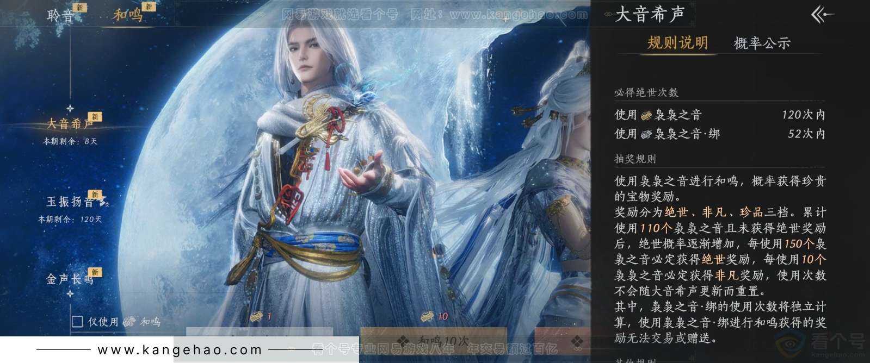Select the 大音希声 pool
The width and height of the screenshot is (870, 363).
coord(70,124)
